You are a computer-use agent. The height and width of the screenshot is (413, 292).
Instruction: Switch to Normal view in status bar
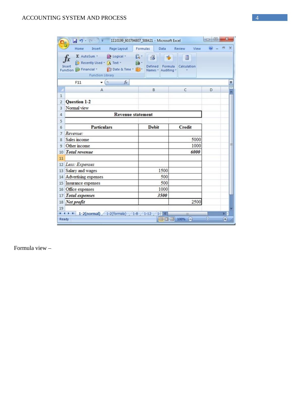[x=161, y=219]
